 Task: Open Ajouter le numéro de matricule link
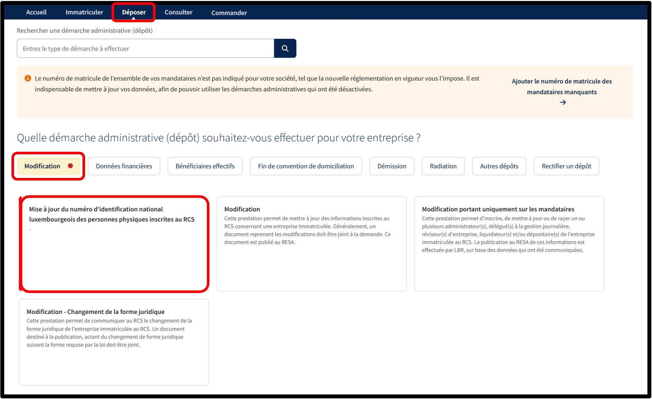coord(562,87)
